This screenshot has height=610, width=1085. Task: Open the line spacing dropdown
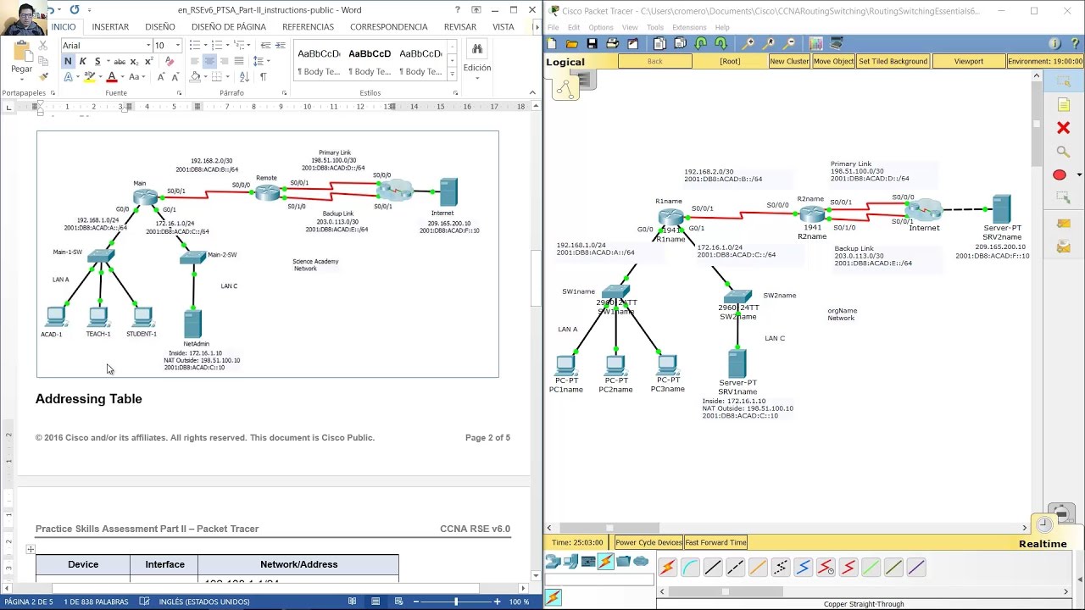pos(263,61)
